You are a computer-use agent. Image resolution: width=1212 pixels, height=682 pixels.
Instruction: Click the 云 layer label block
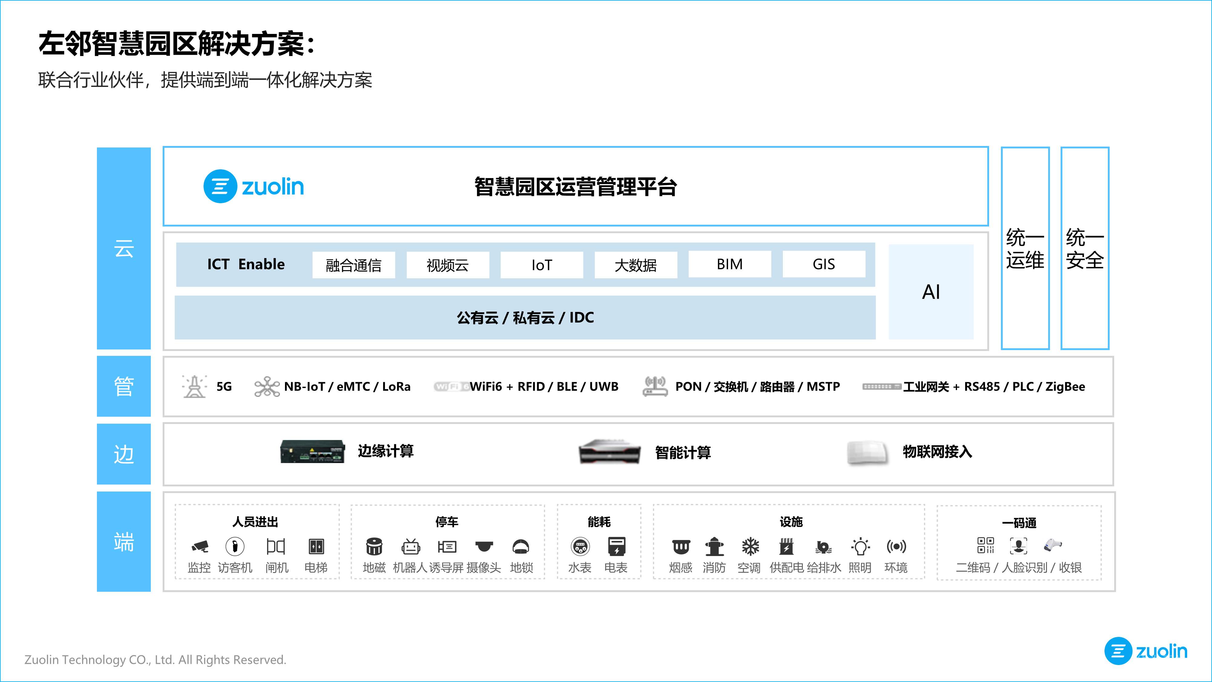click(124, 248)
